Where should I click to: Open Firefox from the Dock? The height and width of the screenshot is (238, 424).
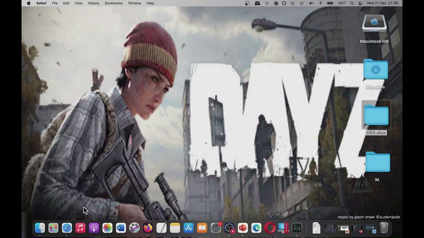pos(148,228)
